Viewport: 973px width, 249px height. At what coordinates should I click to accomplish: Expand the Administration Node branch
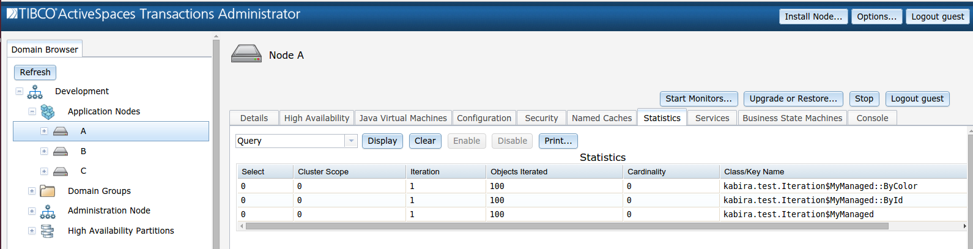(32, 211)
